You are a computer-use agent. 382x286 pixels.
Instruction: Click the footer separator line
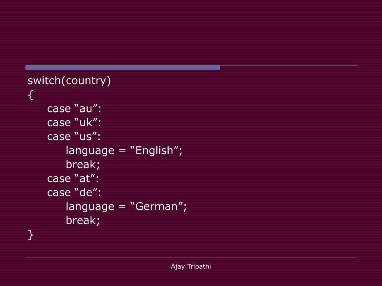191,257
